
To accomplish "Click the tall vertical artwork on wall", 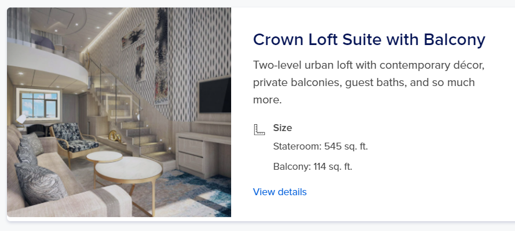I will (x=162, y=55).
